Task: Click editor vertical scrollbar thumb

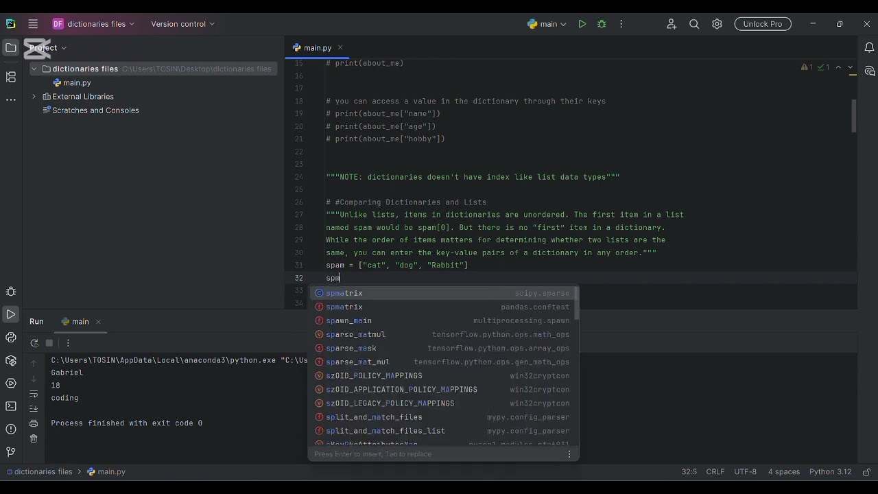Action: pyautogui.click(x=854, y=116)
